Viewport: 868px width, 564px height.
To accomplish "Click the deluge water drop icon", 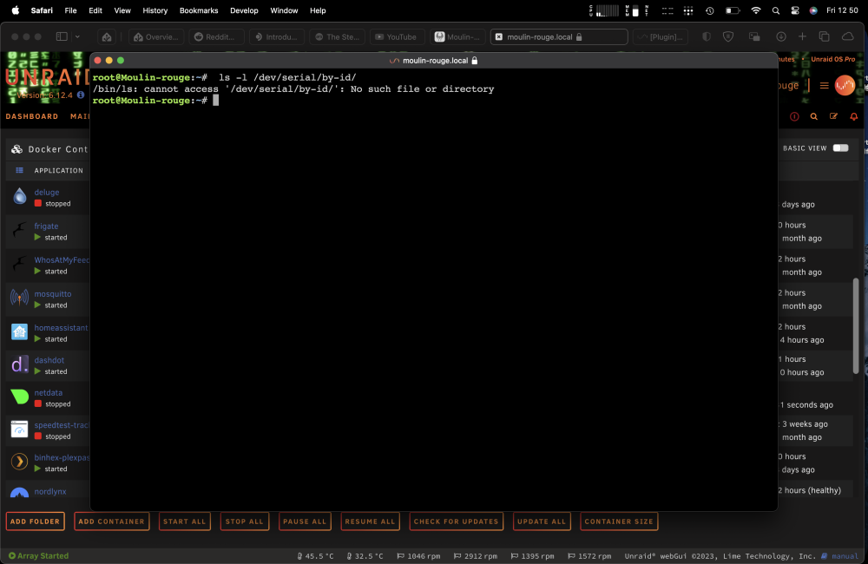I will (20, 196).
